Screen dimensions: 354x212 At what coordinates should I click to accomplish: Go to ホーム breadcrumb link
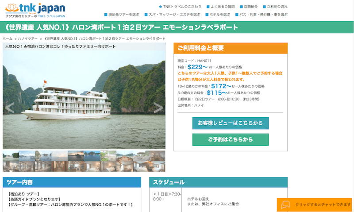click(x=8, y=39)
